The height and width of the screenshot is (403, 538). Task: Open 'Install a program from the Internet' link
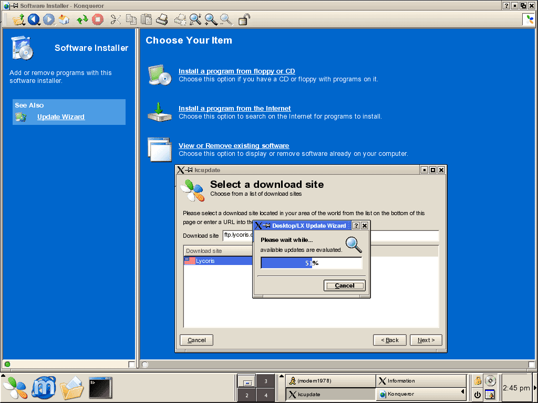pos(234,109)
